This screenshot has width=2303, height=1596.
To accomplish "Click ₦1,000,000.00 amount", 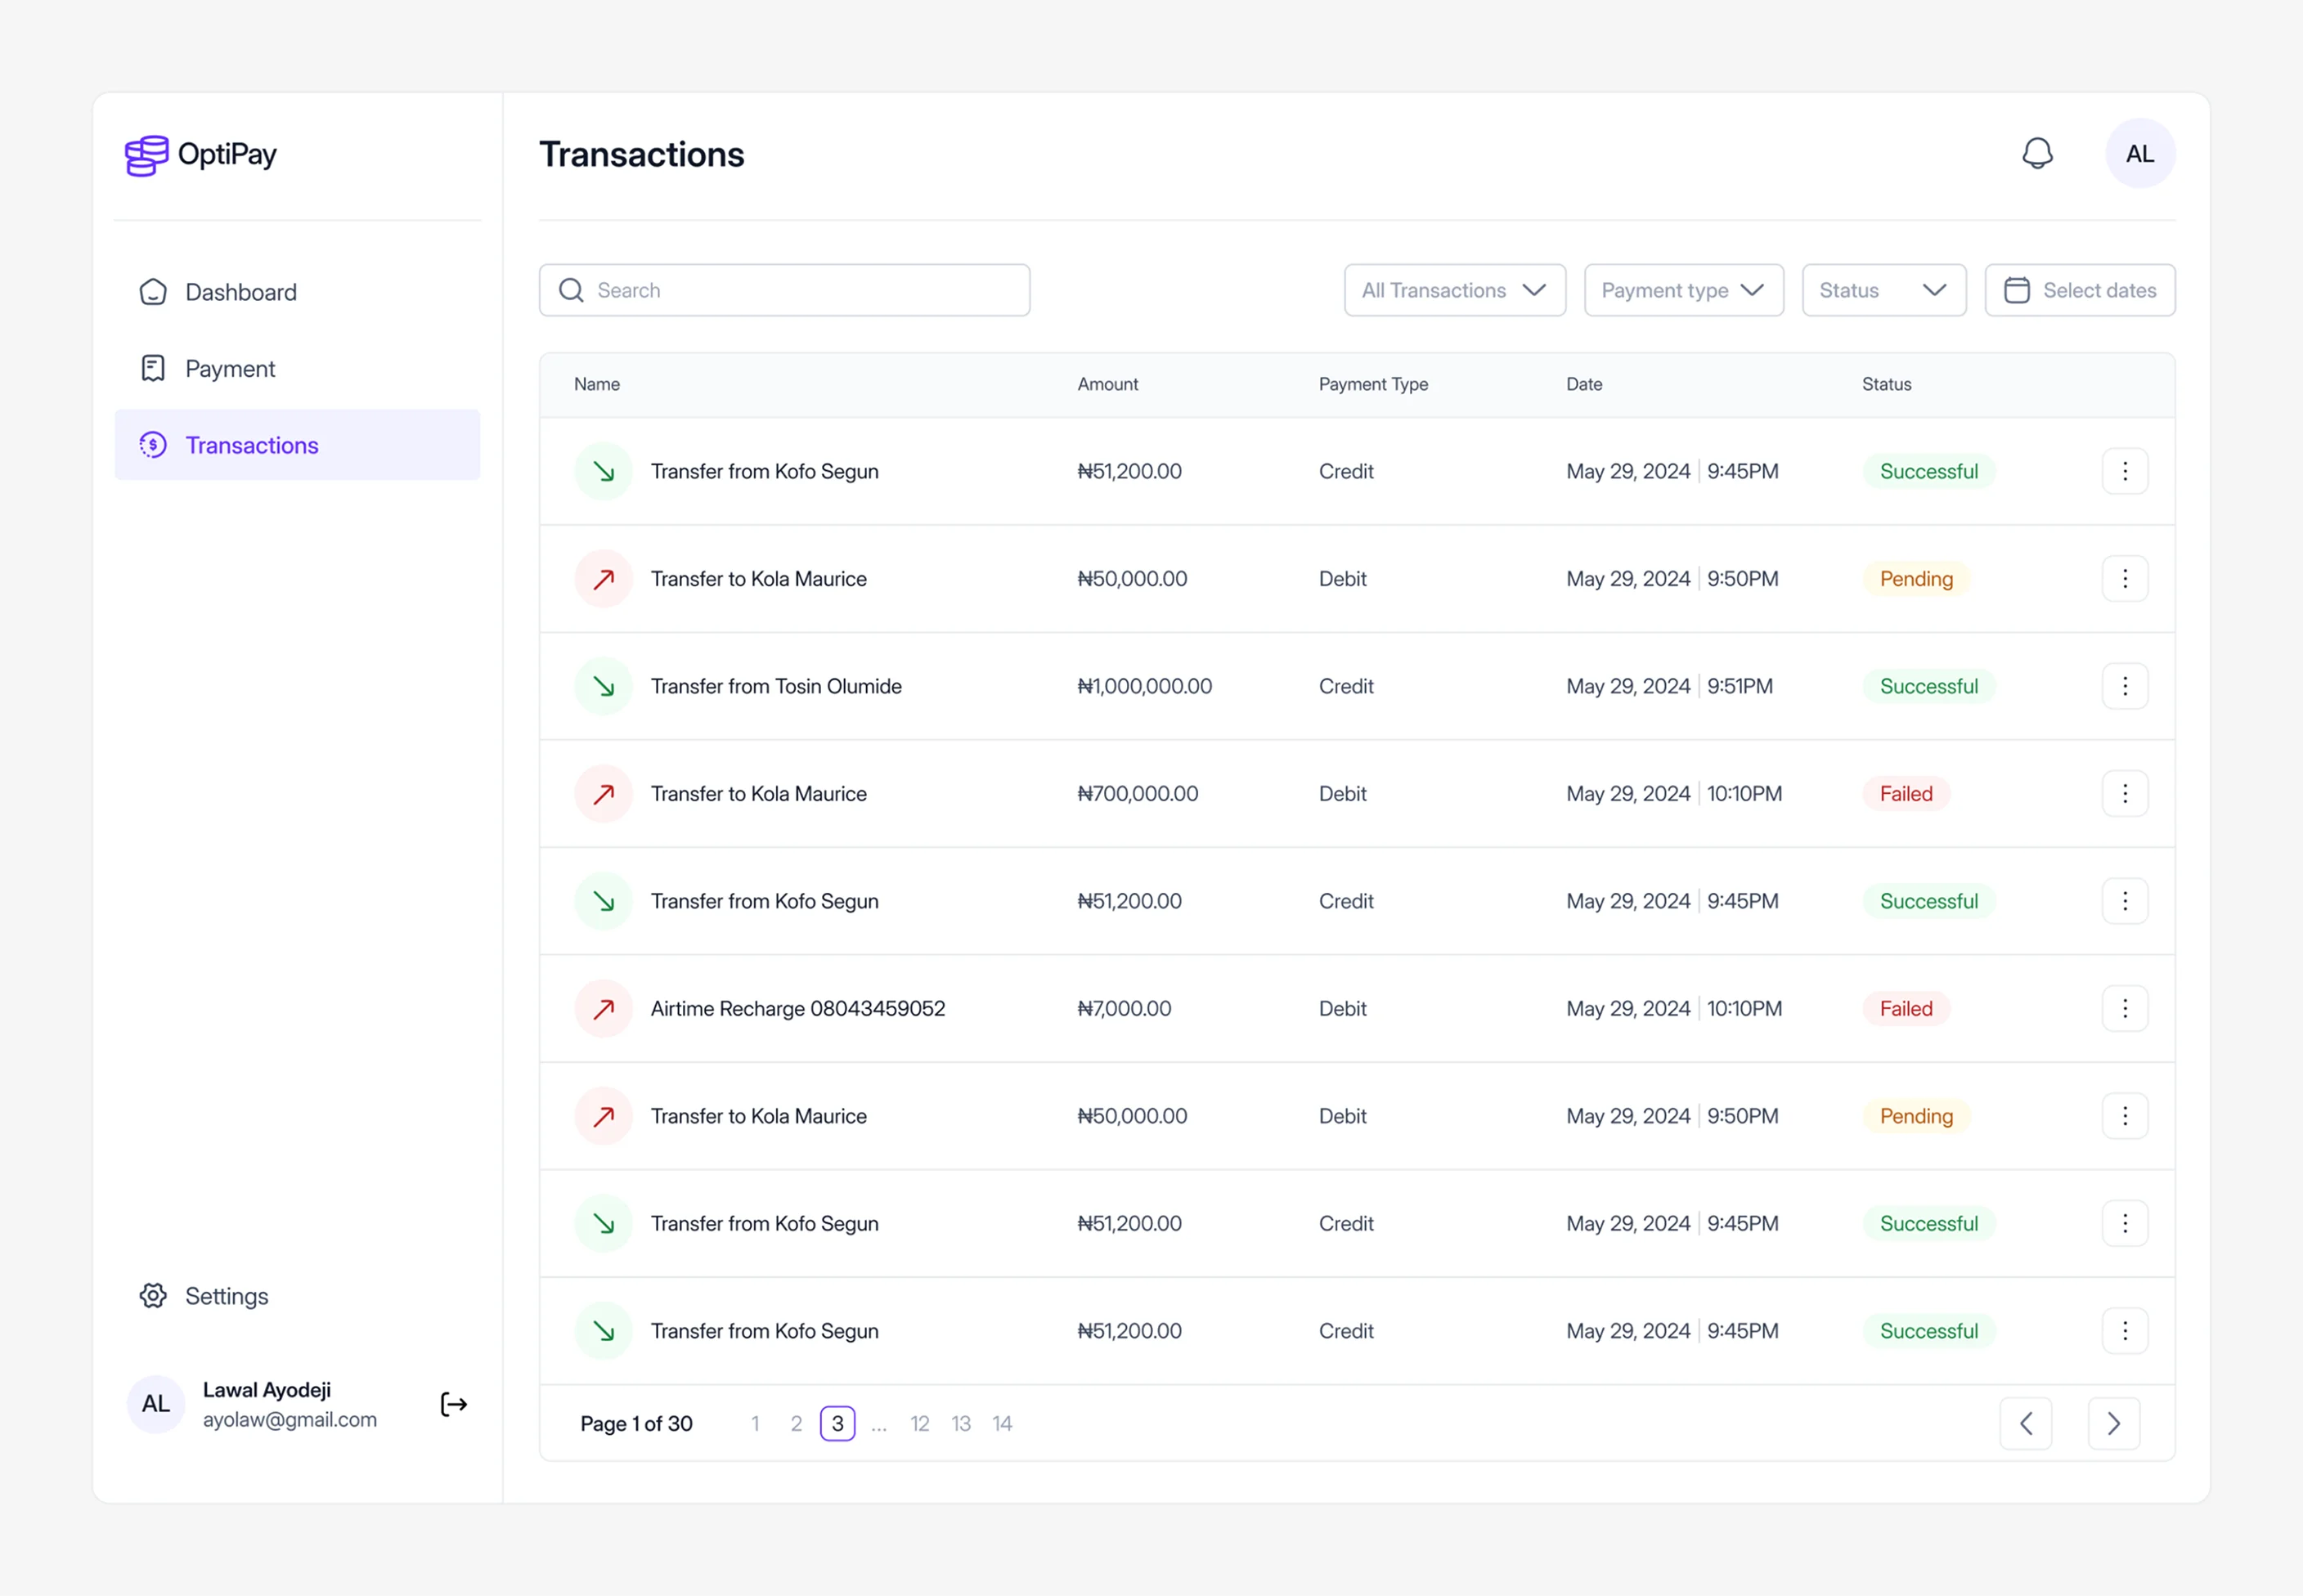I will click(x=1144, y=686).
